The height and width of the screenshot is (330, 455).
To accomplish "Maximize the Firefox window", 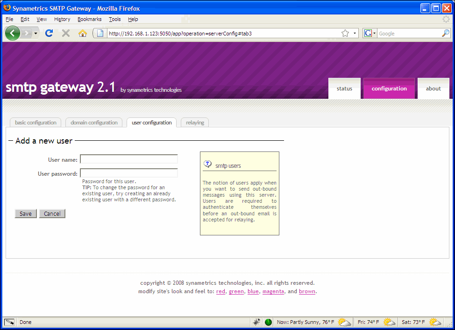I will click(436, 8).
